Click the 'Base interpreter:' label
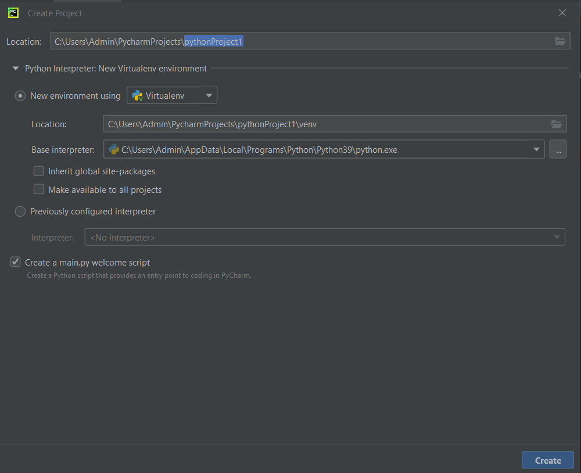The image size is (581, 473). click(x=63, y=150)
